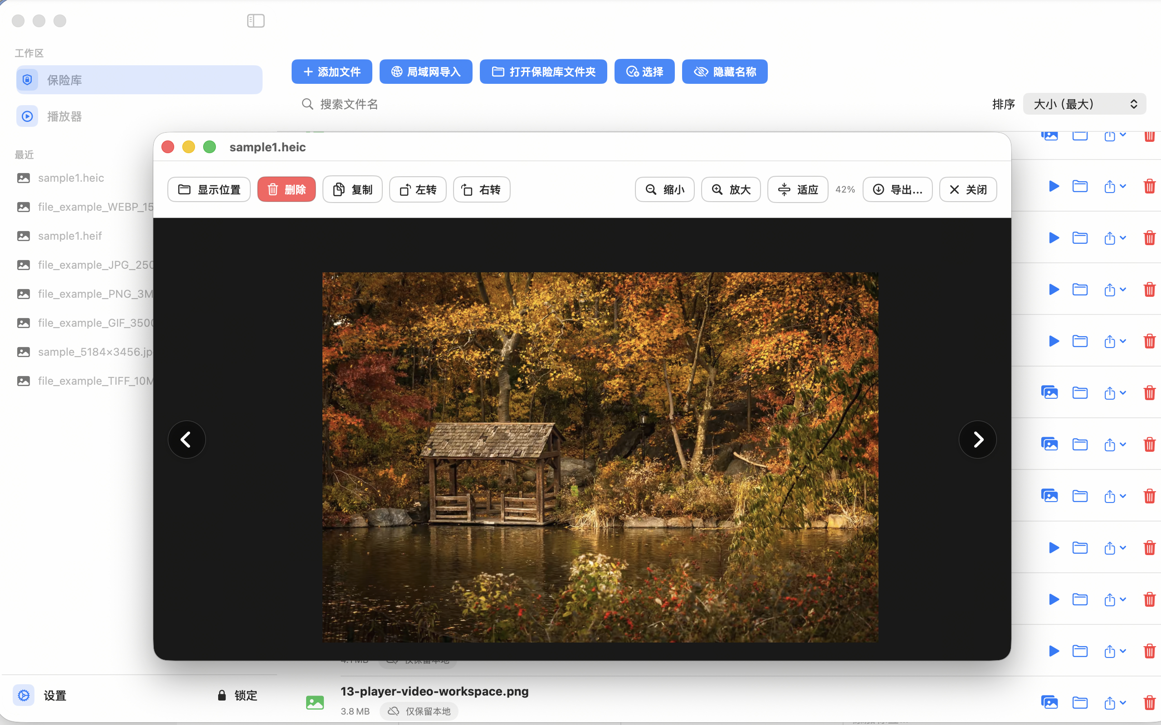Open the 排序 sort dropdown 大小(最大)
Image resolution: width=1161 pixels, height=725 pixels.
point(1084,104)
